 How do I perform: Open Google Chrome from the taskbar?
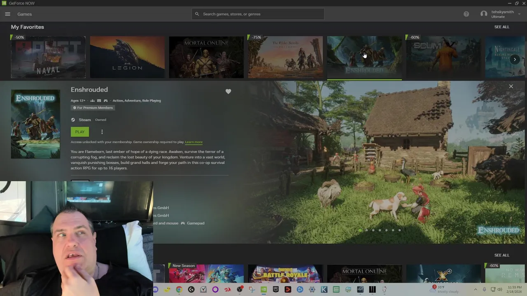[179, 289]
